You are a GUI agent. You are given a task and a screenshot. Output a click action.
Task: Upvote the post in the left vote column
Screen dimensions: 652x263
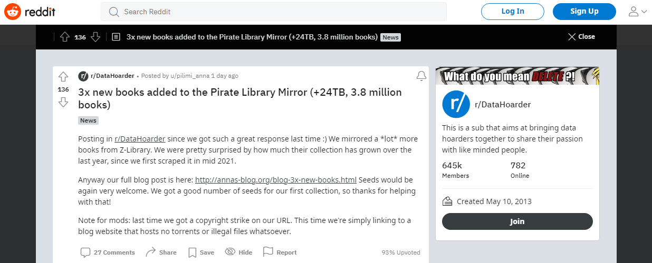(x=63, y=77)
